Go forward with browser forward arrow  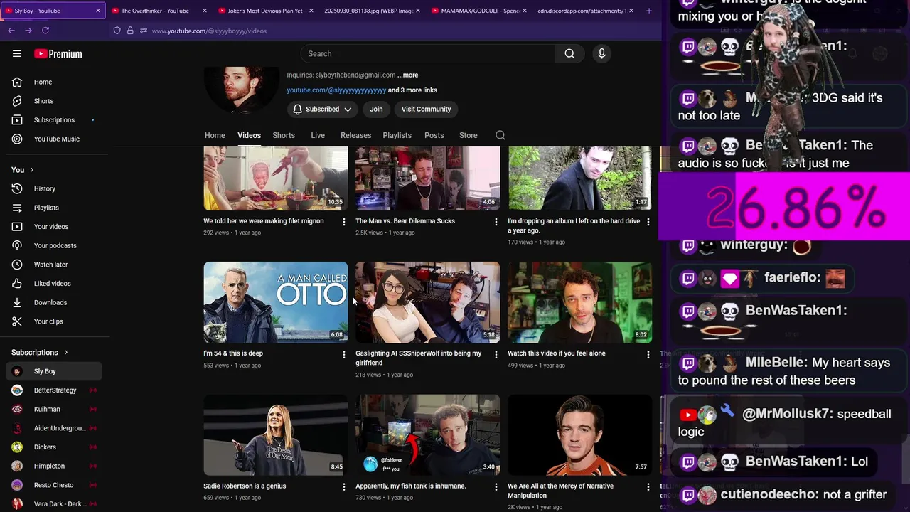pos(28,31)
